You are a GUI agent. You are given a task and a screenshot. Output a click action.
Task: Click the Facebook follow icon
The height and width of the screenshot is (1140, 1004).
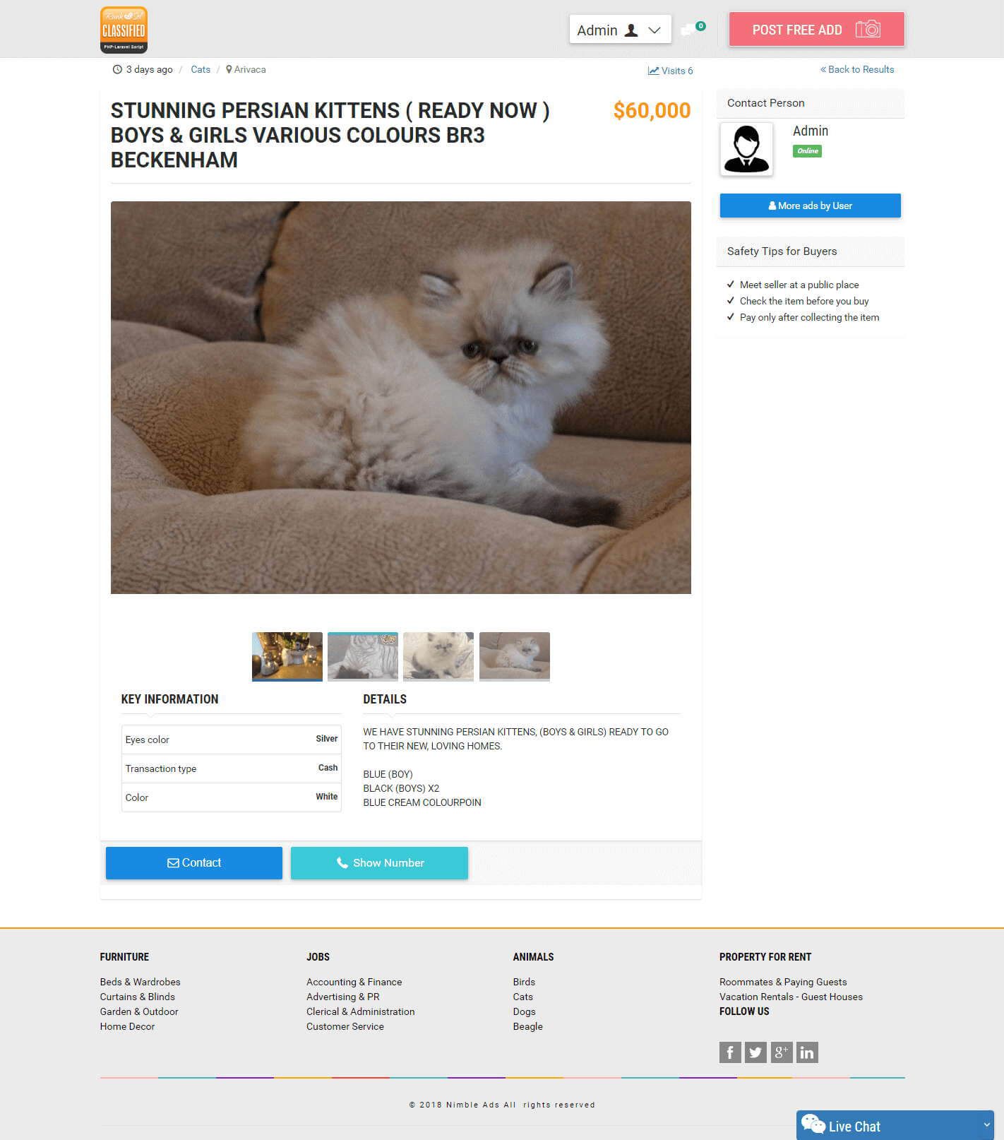(x=730, y=1052)
